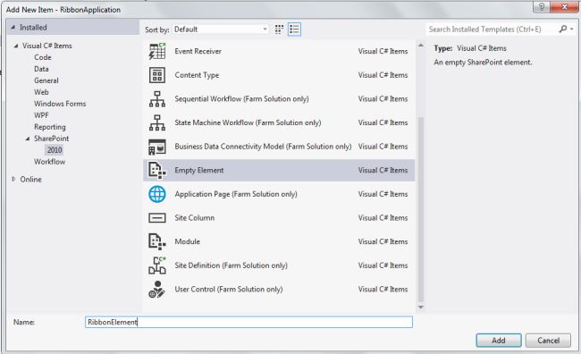Click the Sequential Workflow template icon

coord(157,99)
